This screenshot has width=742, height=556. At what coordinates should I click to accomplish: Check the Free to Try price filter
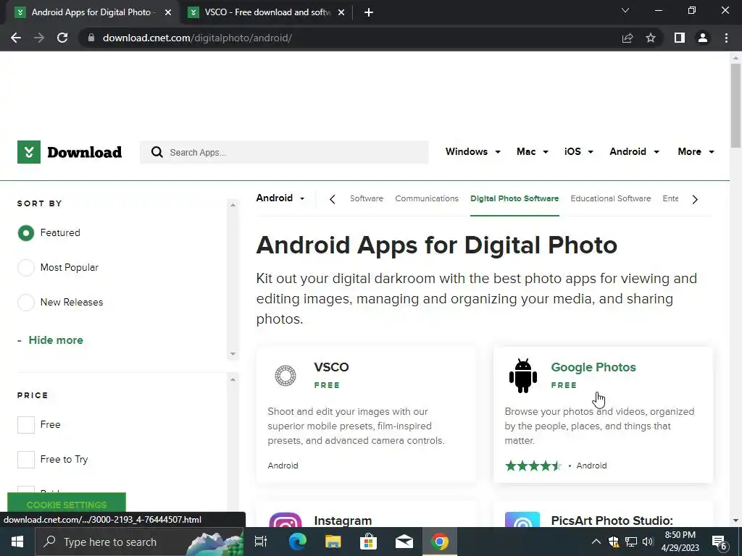coord(26,460)
